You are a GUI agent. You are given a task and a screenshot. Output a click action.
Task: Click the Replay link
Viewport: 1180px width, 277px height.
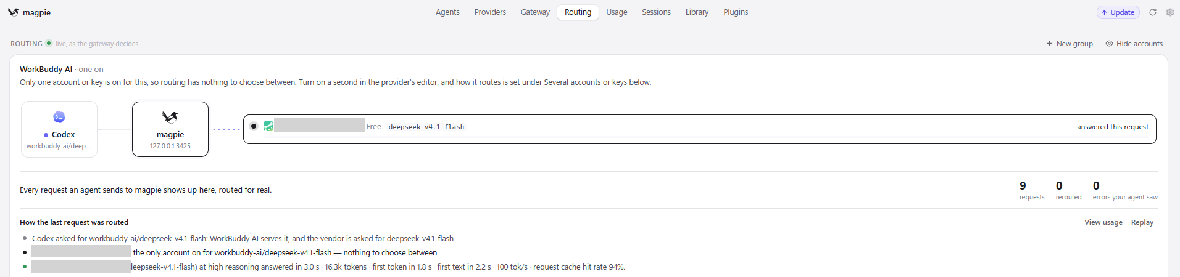1142,222
